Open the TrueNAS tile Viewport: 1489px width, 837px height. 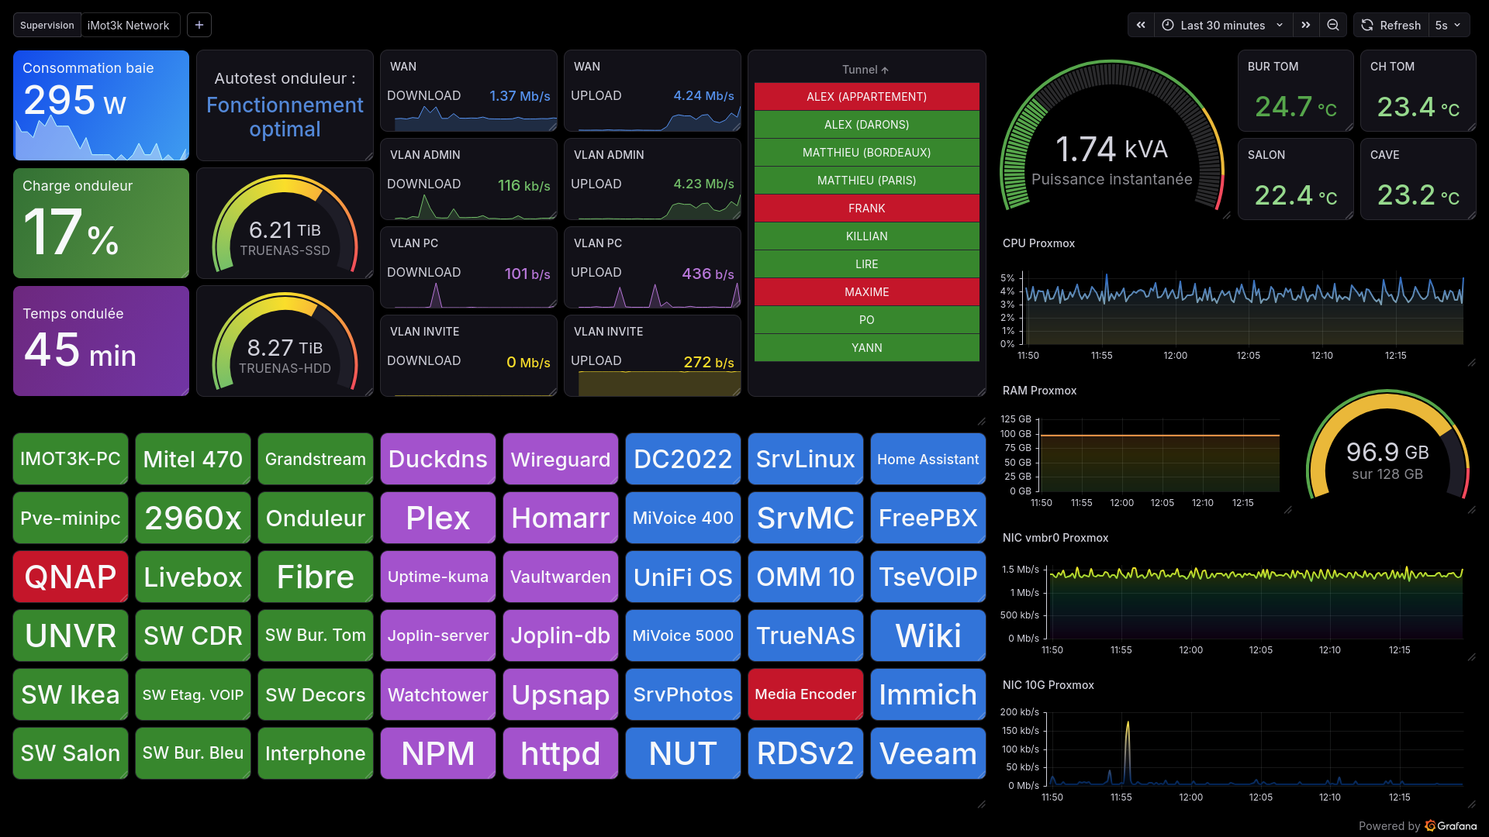(806, 635)
